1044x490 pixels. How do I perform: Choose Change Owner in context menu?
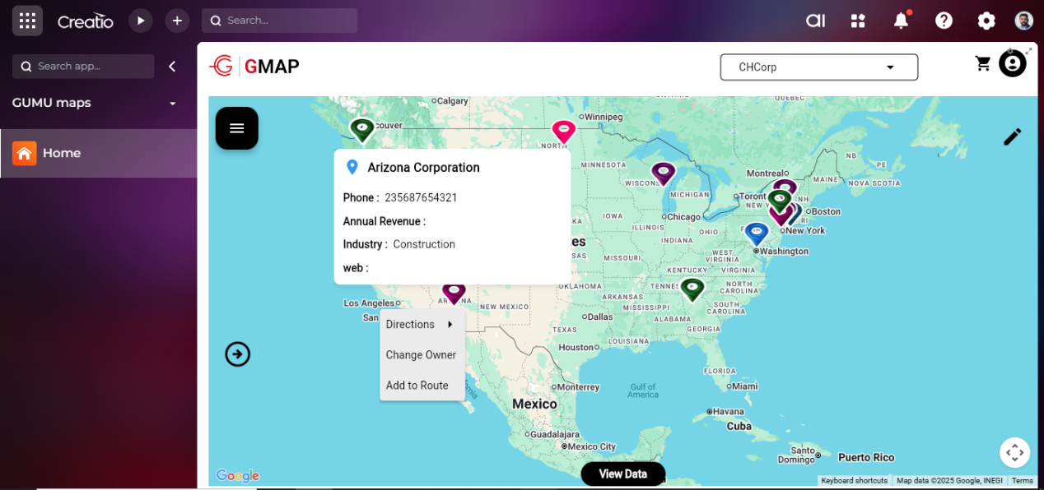click(x=422, y=355)
